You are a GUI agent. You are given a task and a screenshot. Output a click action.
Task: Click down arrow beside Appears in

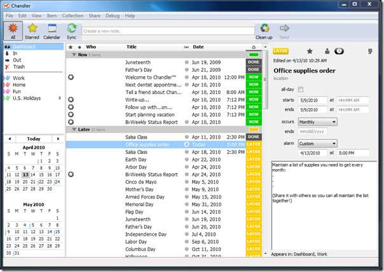pos(266,254)
